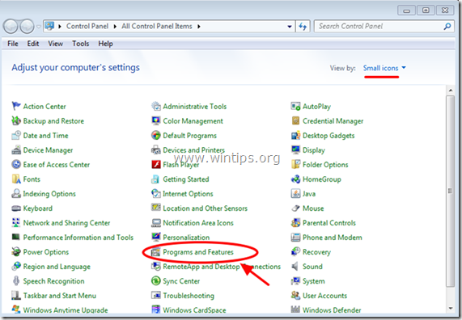The height and width of the screenshot is (320, 462).
Task: Click the Sound speaker icon
Action: pyautogui.click(x=295, y=266)
